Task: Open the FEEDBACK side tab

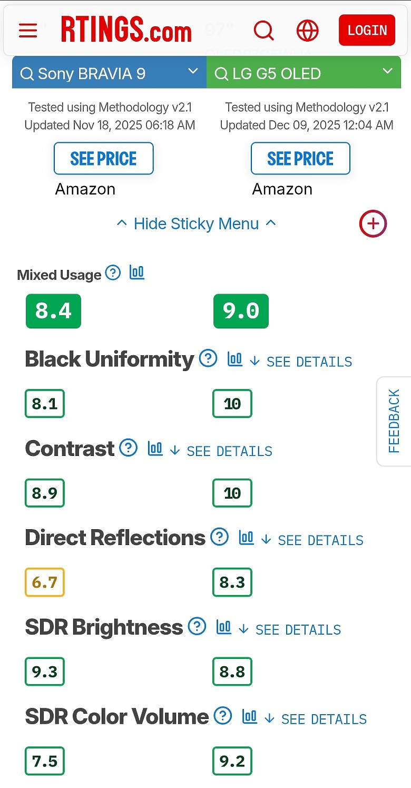Action: pyautogui.click(x=394, y=421)
